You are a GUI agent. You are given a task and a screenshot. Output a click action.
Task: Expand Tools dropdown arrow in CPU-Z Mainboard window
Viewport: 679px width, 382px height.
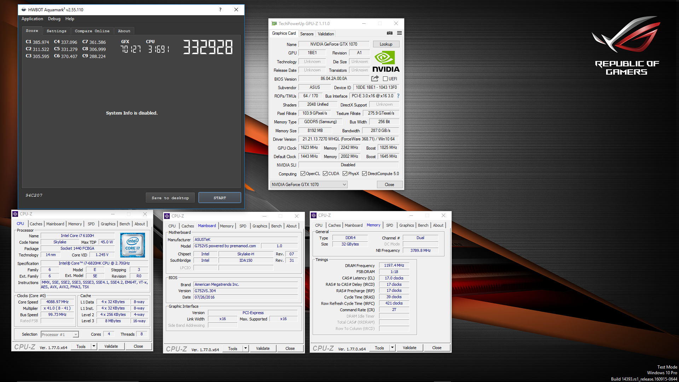[x=245, y=348]
